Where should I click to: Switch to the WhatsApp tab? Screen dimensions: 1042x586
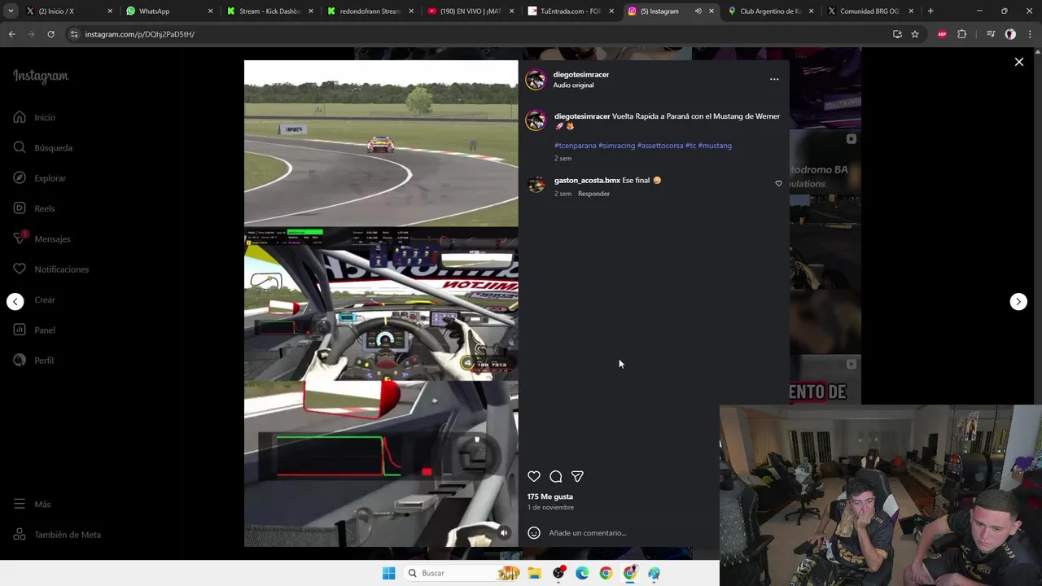tap(169, 11)
